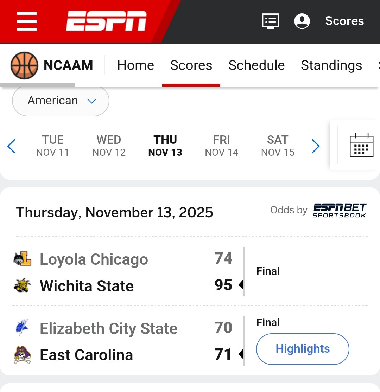Open the ESPN BET Sportsbook link

tap(340, 210)
